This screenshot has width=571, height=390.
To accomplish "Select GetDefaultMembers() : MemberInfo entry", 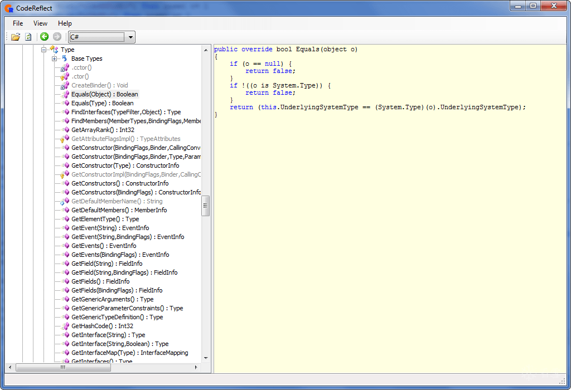I will (x=119, y=210).
